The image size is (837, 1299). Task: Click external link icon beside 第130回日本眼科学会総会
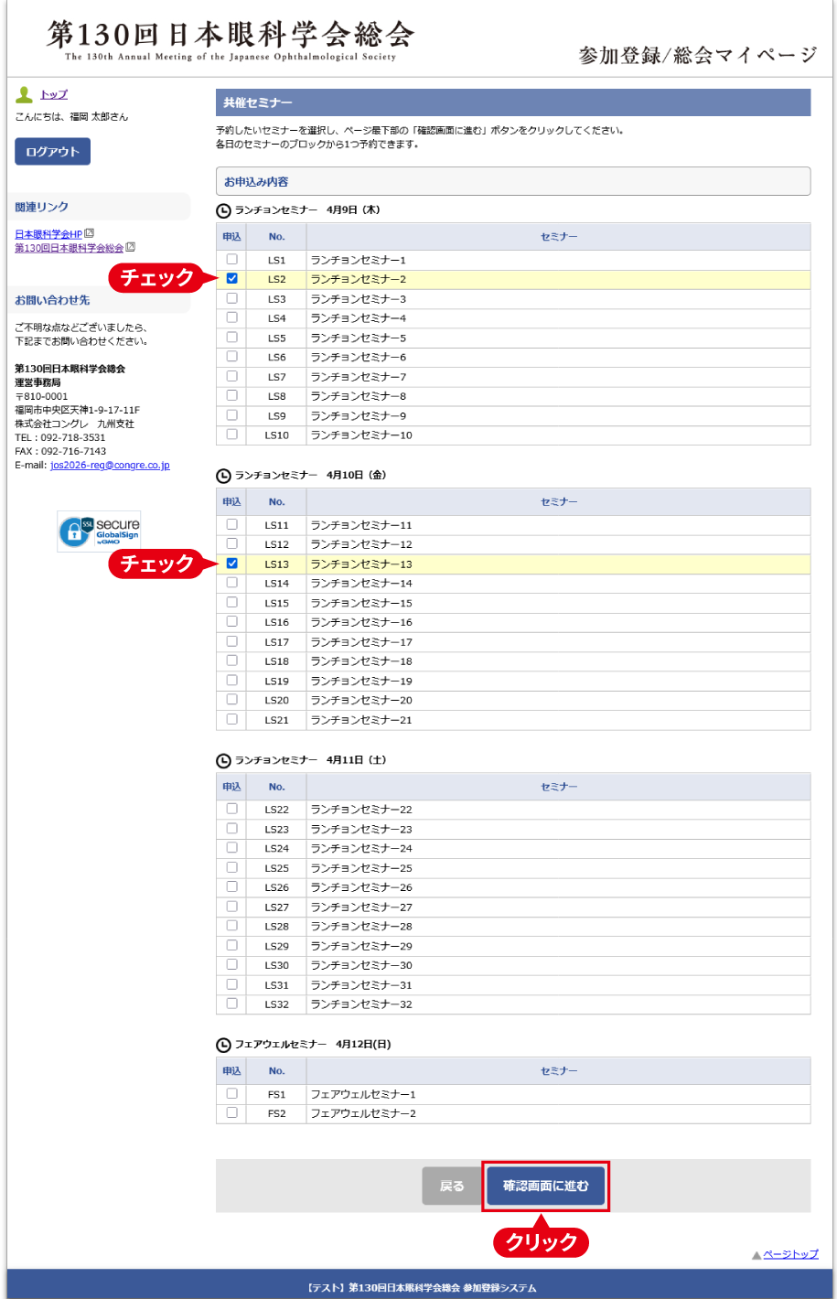pyautogui.click(x=130, y=248)
